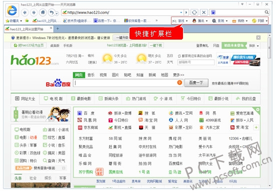Click the browser forward arrow button

point(33,13)
